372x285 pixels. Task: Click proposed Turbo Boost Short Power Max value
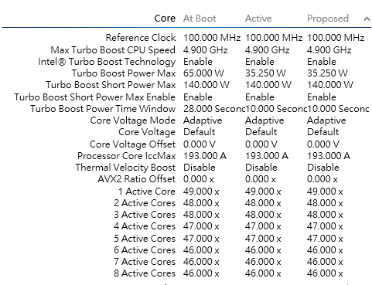click(x=330, y=85)
